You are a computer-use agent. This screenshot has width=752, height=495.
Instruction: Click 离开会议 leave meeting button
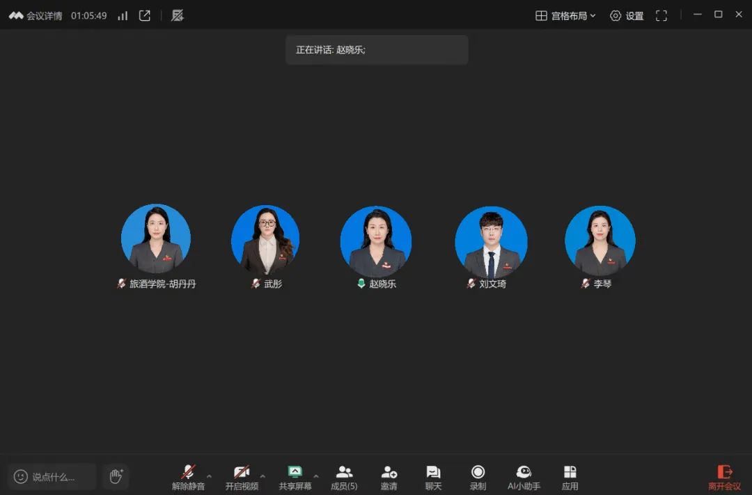(x=724, y=477)
